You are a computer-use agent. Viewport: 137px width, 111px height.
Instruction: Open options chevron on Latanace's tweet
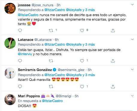point(132,39)
